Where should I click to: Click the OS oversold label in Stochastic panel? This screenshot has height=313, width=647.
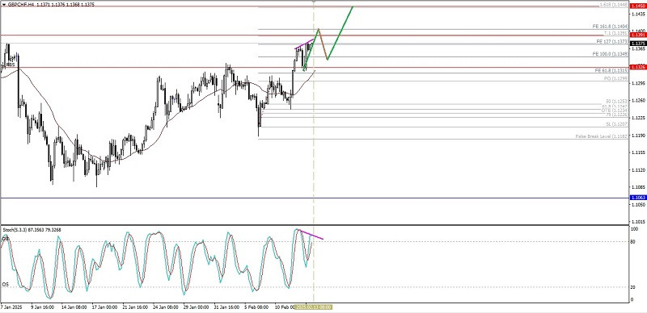5,285
